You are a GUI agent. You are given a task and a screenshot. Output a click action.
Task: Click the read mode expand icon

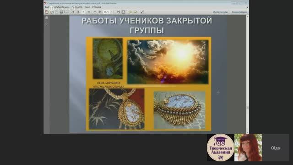click(x=142, y=12)
